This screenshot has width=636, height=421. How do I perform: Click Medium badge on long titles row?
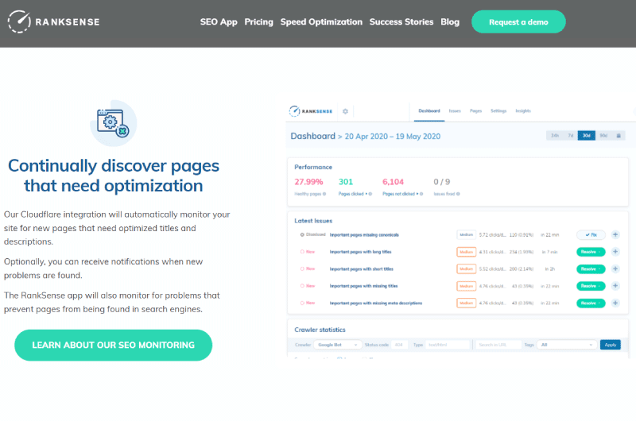coord(467,252)
